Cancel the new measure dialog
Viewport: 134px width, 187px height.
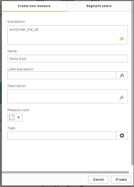pyautogui.click(x=98, y=180)
